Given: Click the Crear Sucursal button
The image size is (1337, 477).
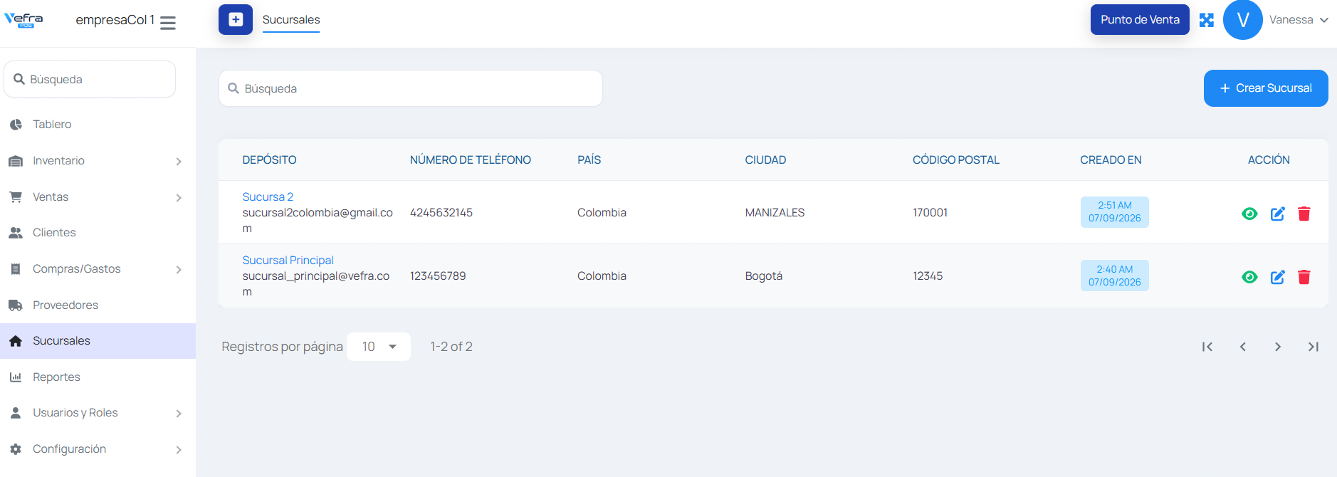Looking at the screenshot, I should (x=1266, y=88).
